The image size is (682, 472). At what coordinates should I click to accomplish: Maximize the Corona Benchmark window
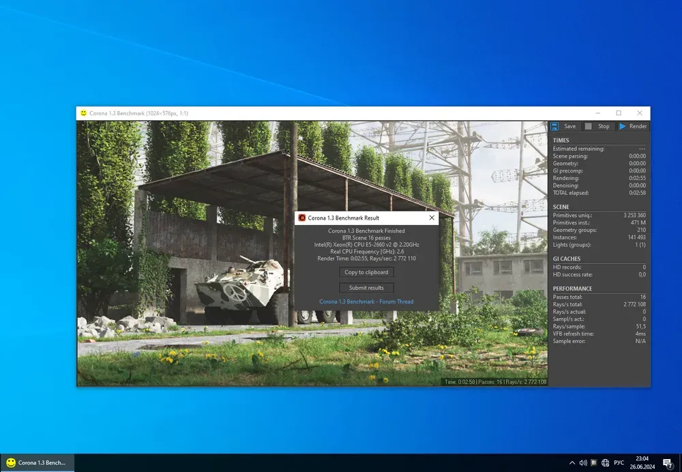click(x=619, y=113)
